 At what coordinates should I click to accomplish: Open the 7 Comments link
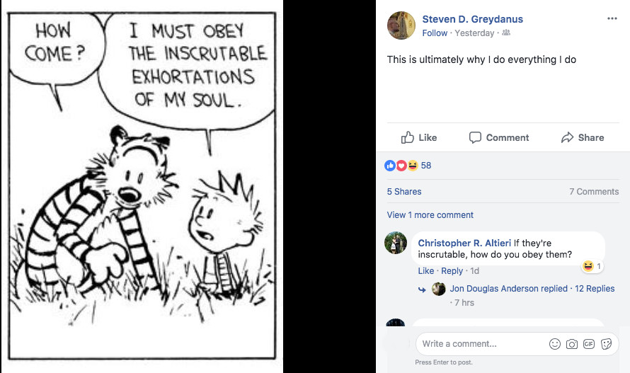coord(594,192)
